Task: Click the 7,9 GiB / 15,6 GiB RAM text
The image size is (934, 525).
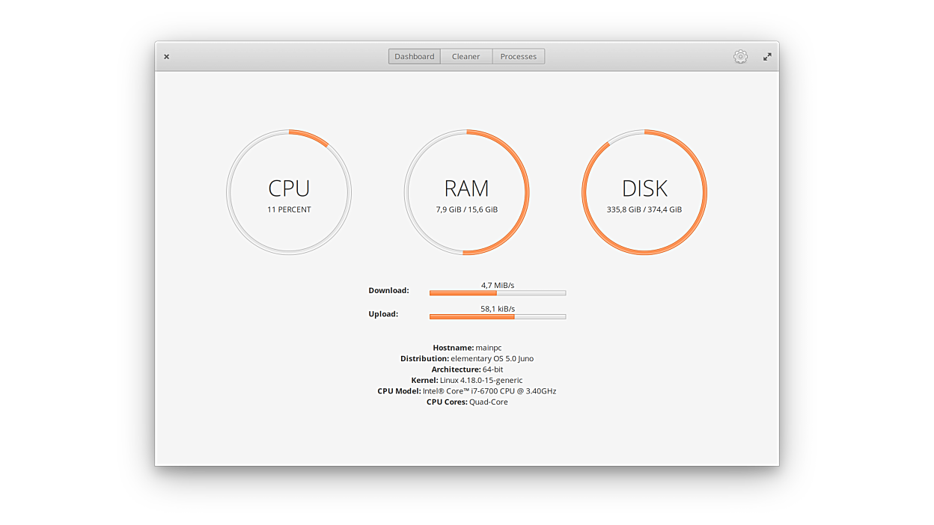Action: [x=466, y=210]
